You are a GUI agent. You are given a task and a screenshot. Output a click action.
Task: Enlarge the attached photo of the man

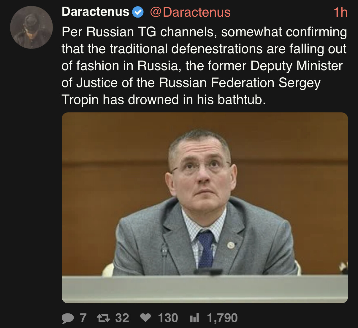point(205,208)
